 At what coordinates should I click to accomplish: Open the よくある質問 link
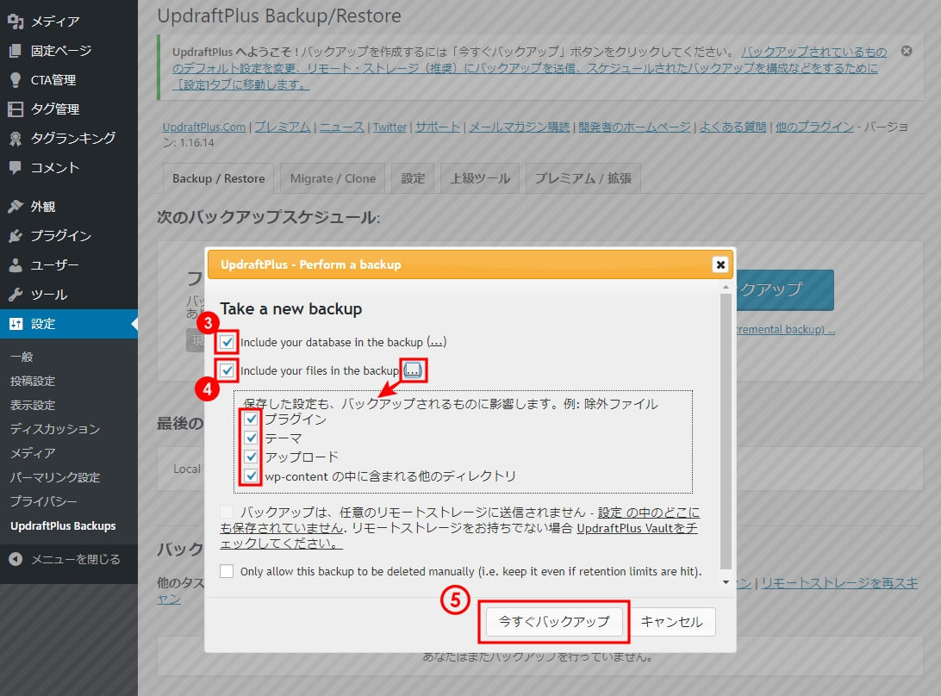[732, 127]
